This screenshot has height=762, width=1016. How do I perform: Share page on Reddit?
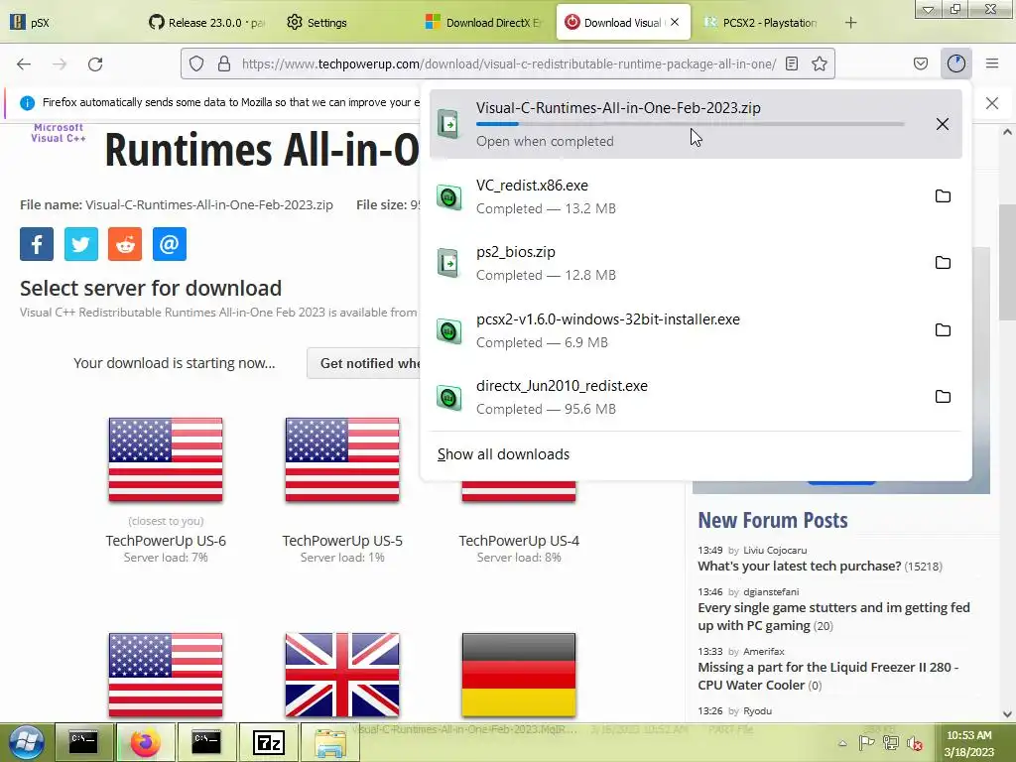tap(125, 244)
